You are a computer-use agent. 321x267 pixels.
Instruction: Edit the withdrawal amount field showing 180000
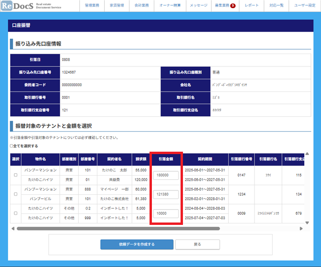[166, 175]
